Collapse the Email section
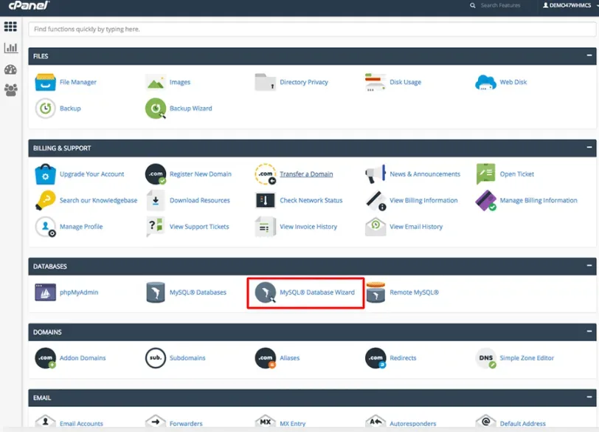Image resolution: width=599 pixels, height=432 pixels. click(x=589, y=397)
